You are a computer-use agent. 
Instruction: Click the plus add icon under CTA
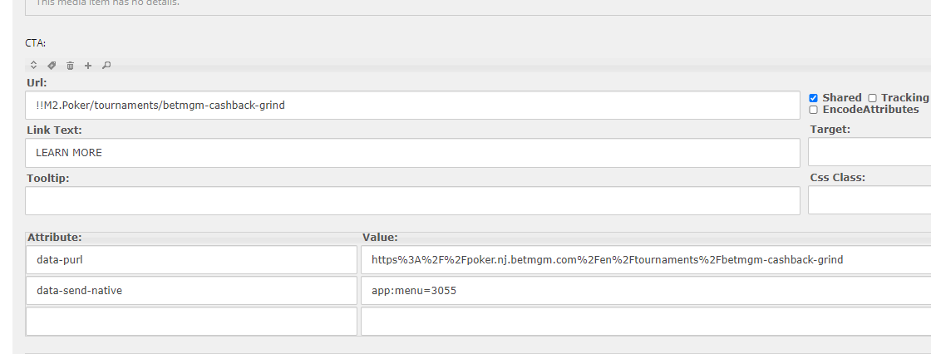click(88, 66)
